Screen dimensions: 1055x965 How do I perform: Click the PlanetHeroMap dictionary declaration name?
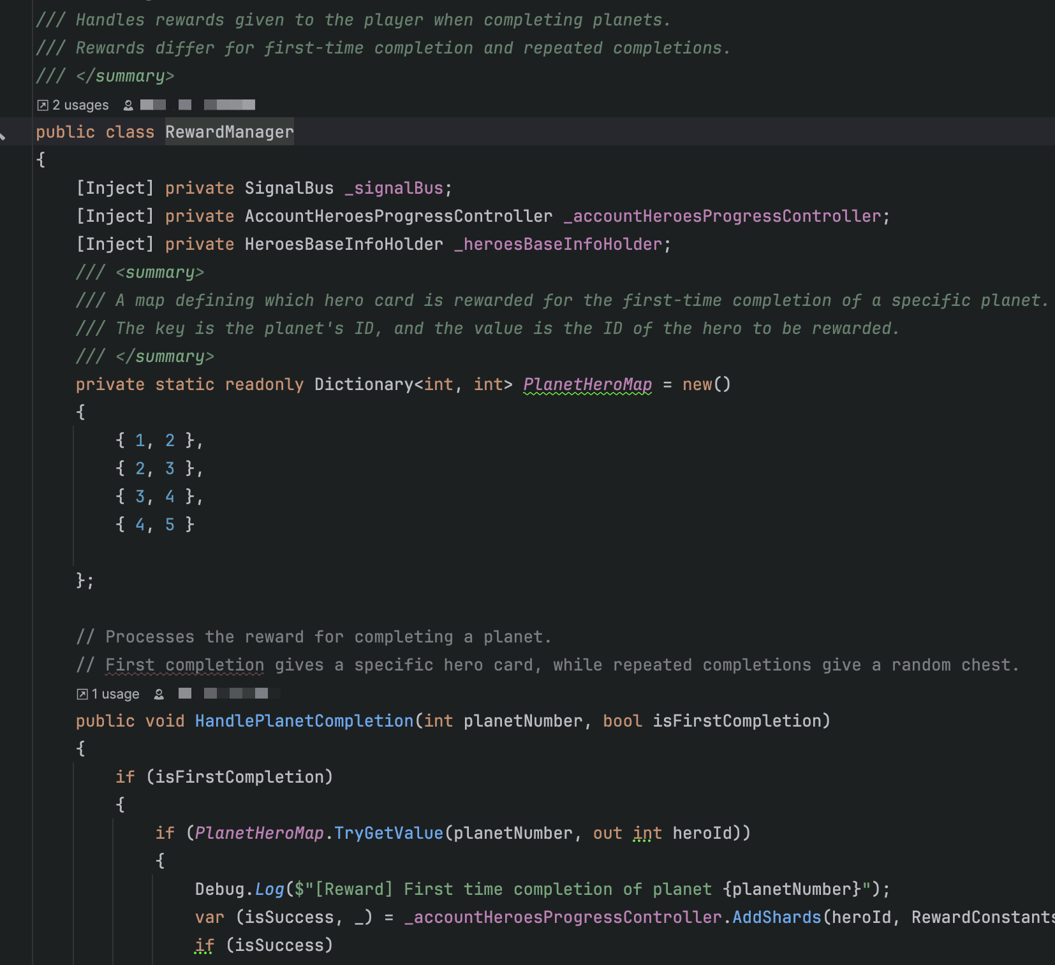coord(587,384)
